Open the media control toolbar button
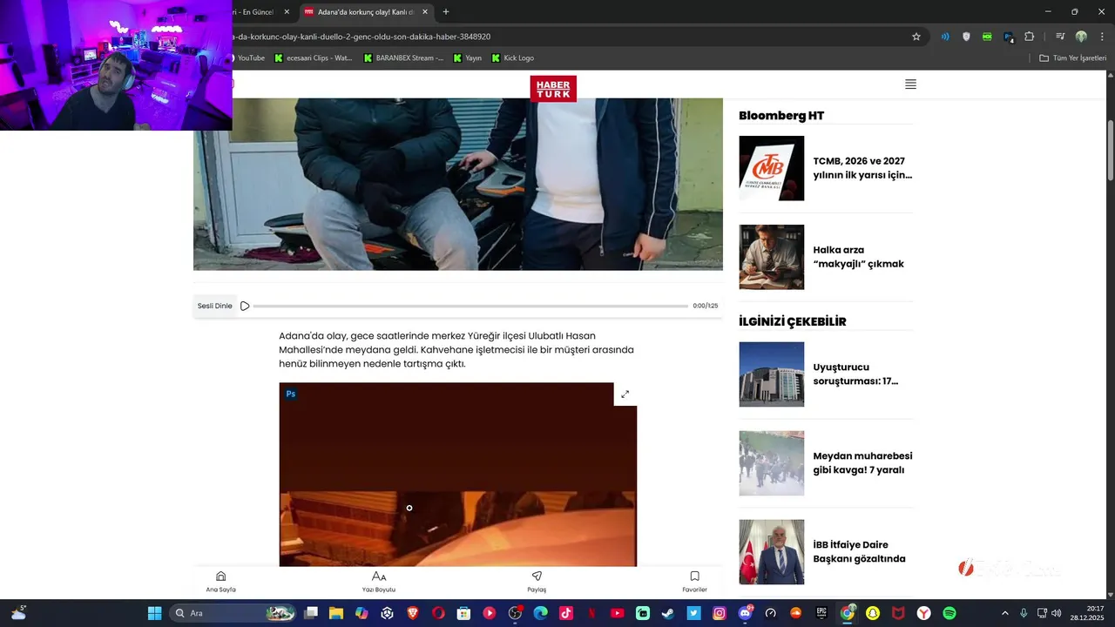 click(x=1060, y=37)
